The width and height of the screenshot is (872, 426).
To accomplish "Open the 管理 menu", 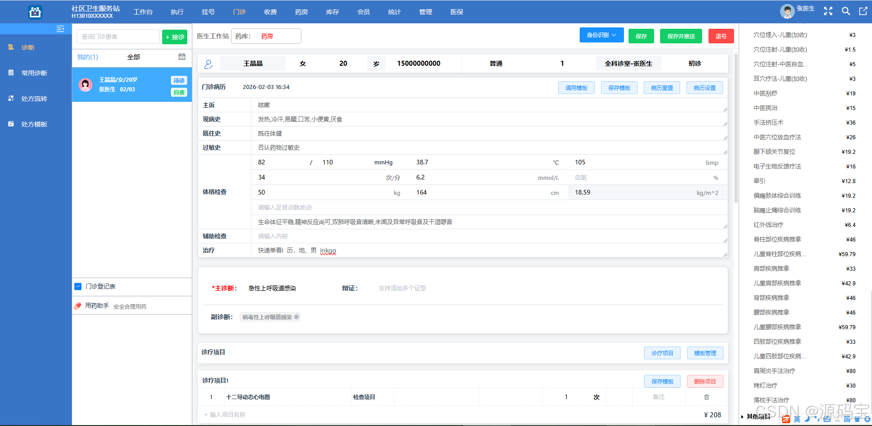I will click(426, 12).
